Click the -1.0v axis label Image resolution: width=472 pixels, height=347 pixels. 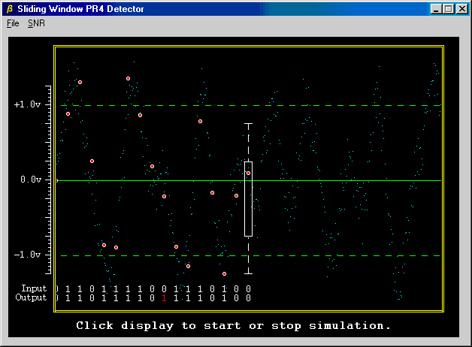pyautogui.click(x=27, y=255)
